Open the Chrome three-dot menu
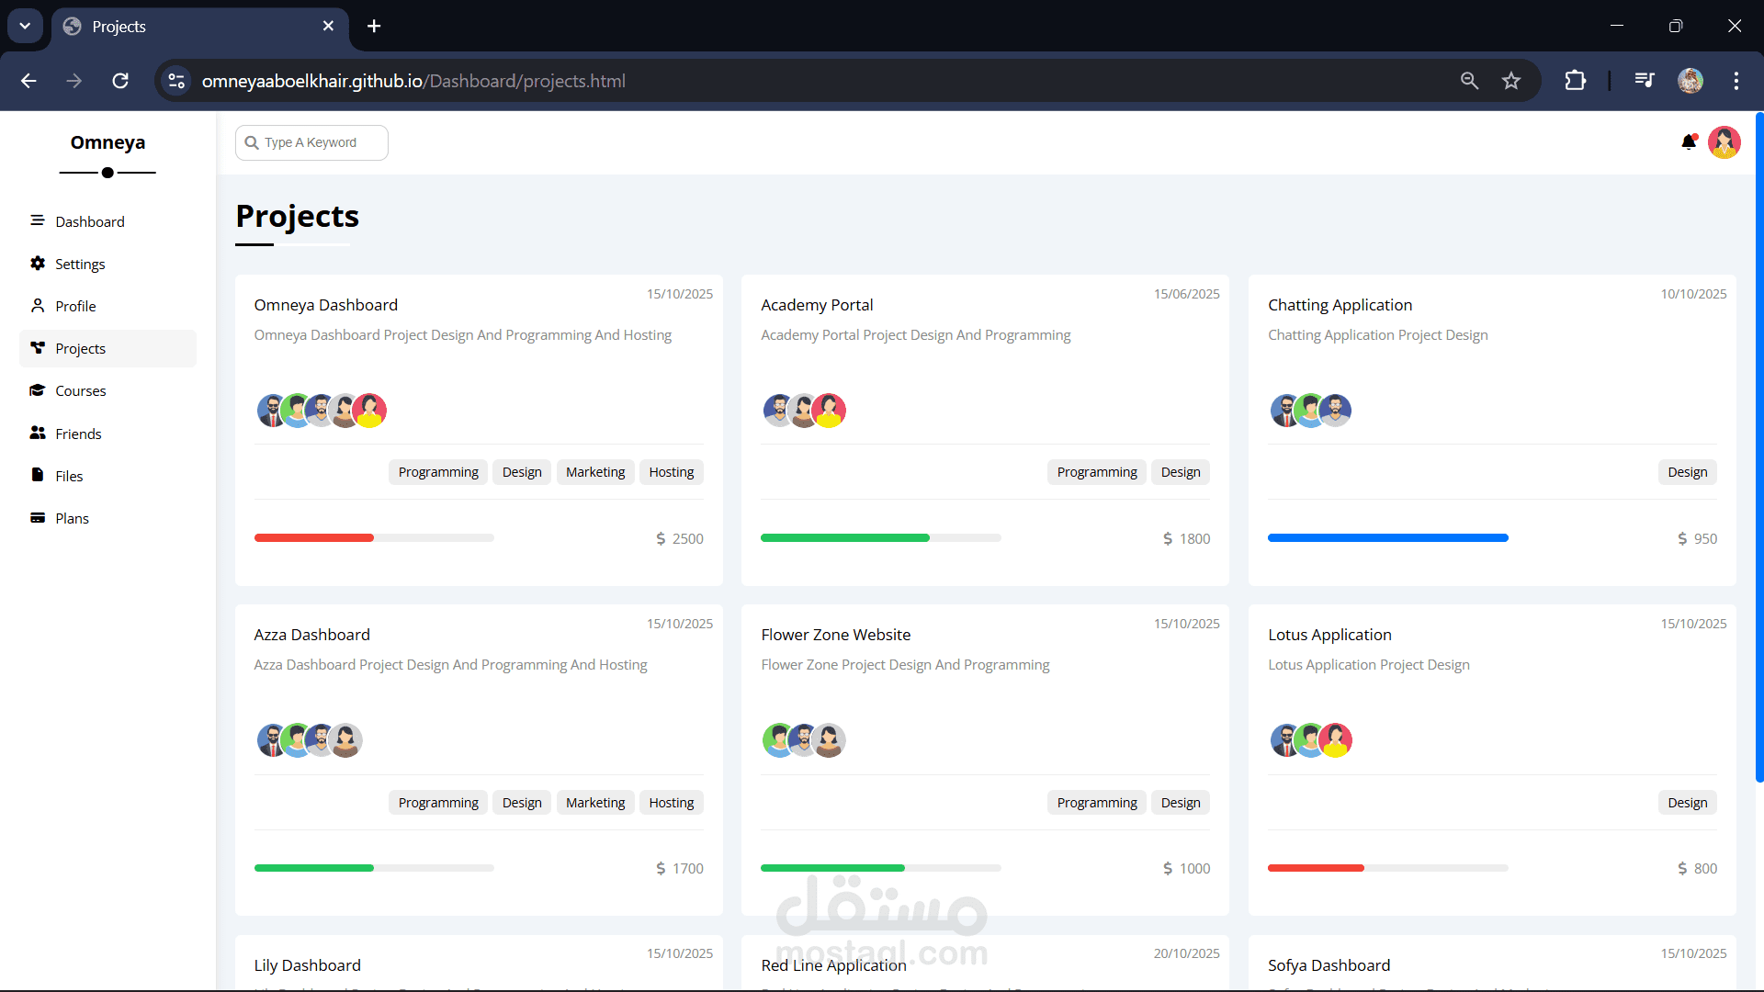 pyautogui.click(x=1736, y=81)
